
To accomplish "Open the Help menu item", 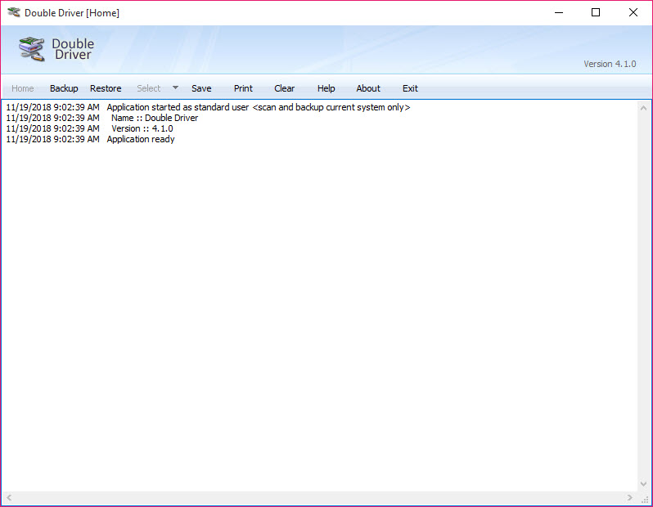I will pyautogui.click(x=326, y=88).
